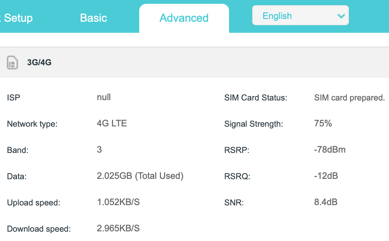Click the SIM Card Status label
389x241 pixels.
[x=256, y=98]
